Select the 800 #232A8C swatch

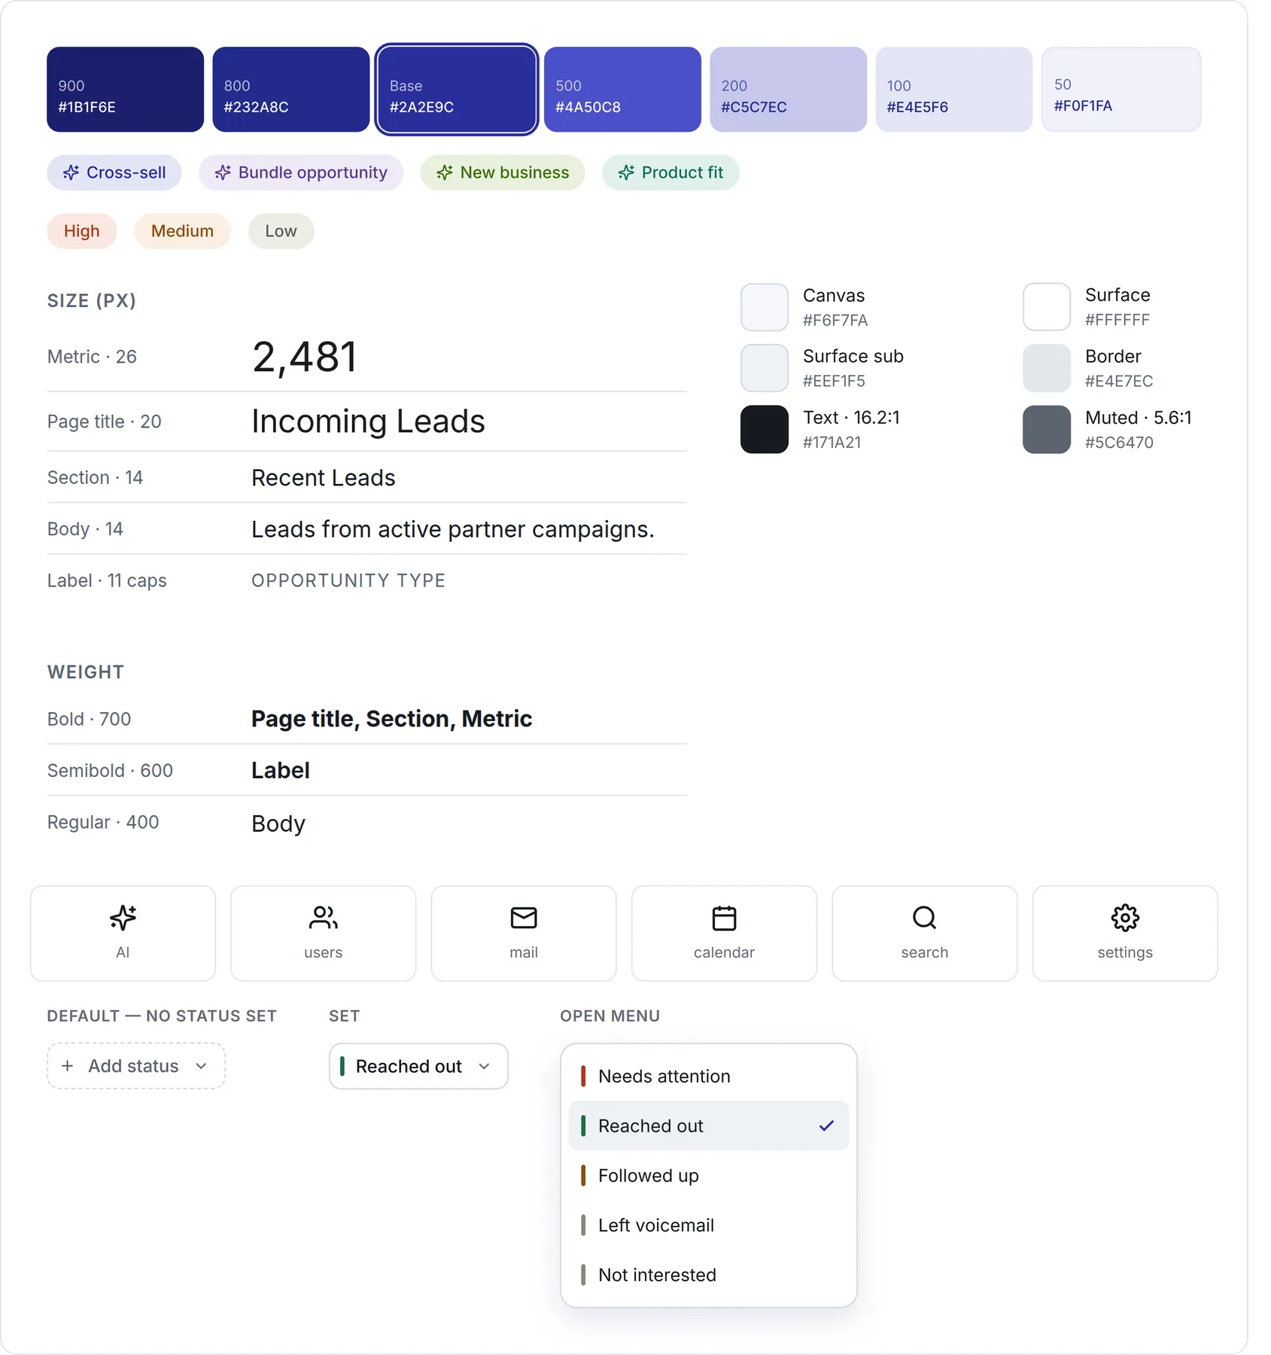(291, 90)
